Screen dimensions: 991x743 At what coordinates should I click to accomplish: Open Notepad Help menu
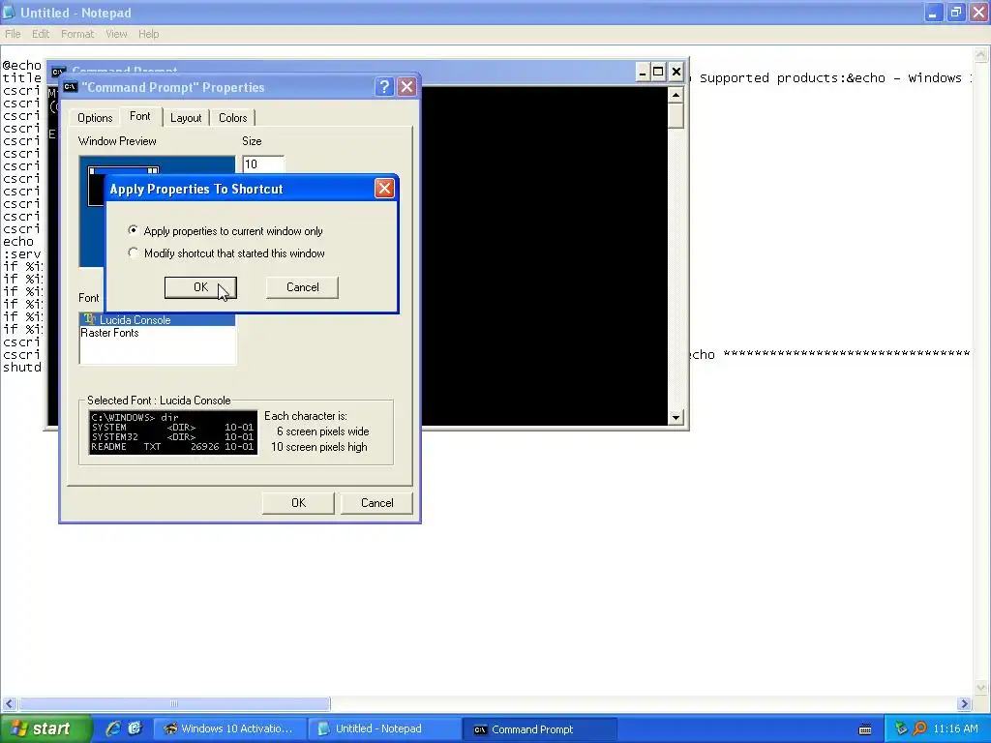(148, 34)
